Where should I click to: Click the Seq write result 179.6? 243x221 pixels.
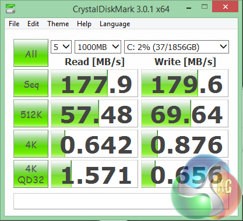click(x=185, y=83)
